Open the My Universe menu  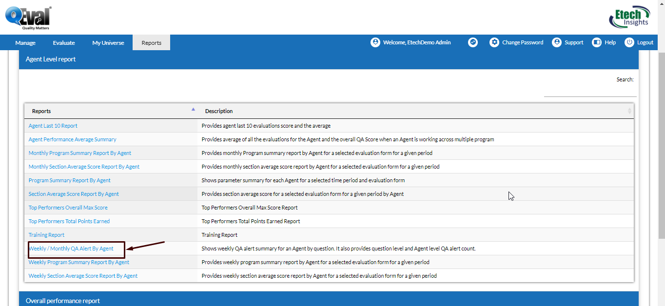108,43
